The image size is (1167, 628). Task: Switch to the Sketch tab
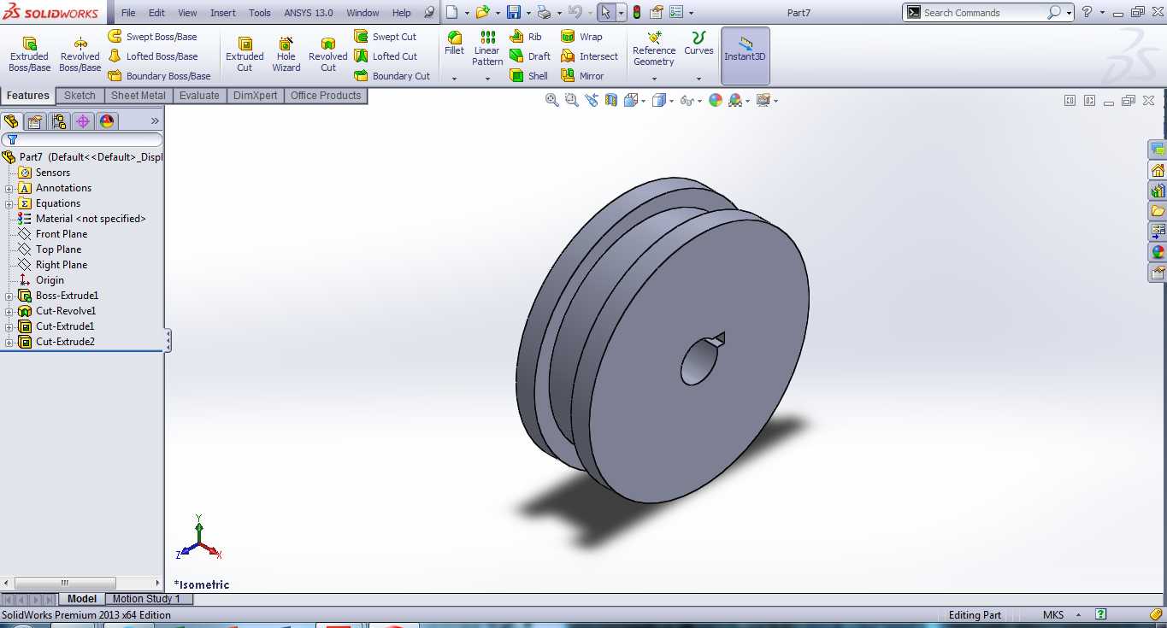(x=80, y=96)
